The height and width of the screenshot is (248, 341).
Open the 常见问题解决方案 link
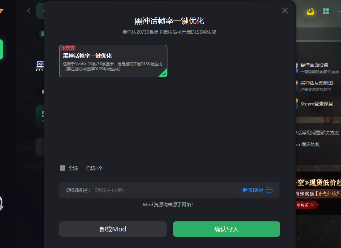[317, 133]
